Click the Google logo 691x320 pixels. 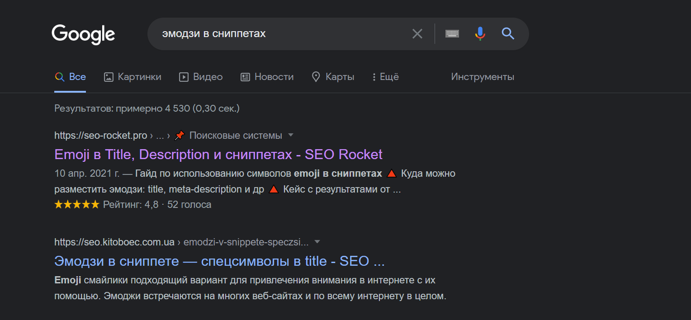(x=83, y=34)
